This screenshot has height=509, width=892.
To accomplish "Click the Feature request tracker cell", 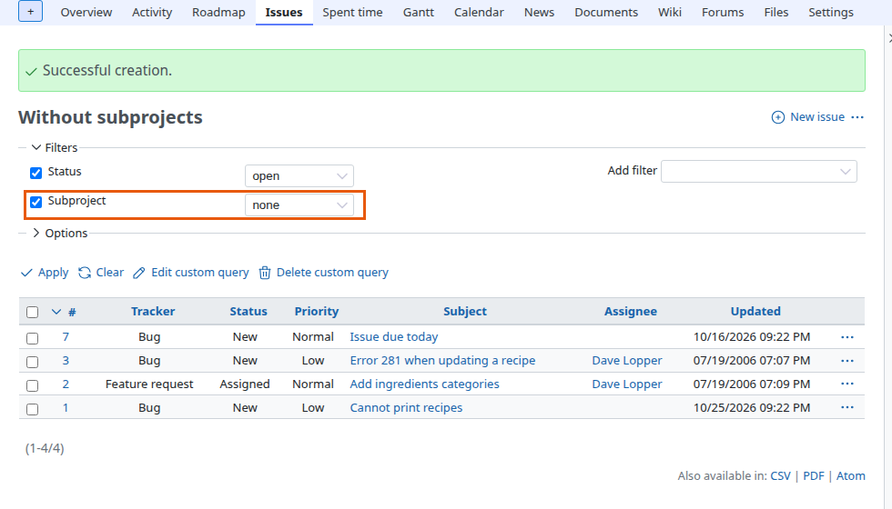I will pos(149,384).
